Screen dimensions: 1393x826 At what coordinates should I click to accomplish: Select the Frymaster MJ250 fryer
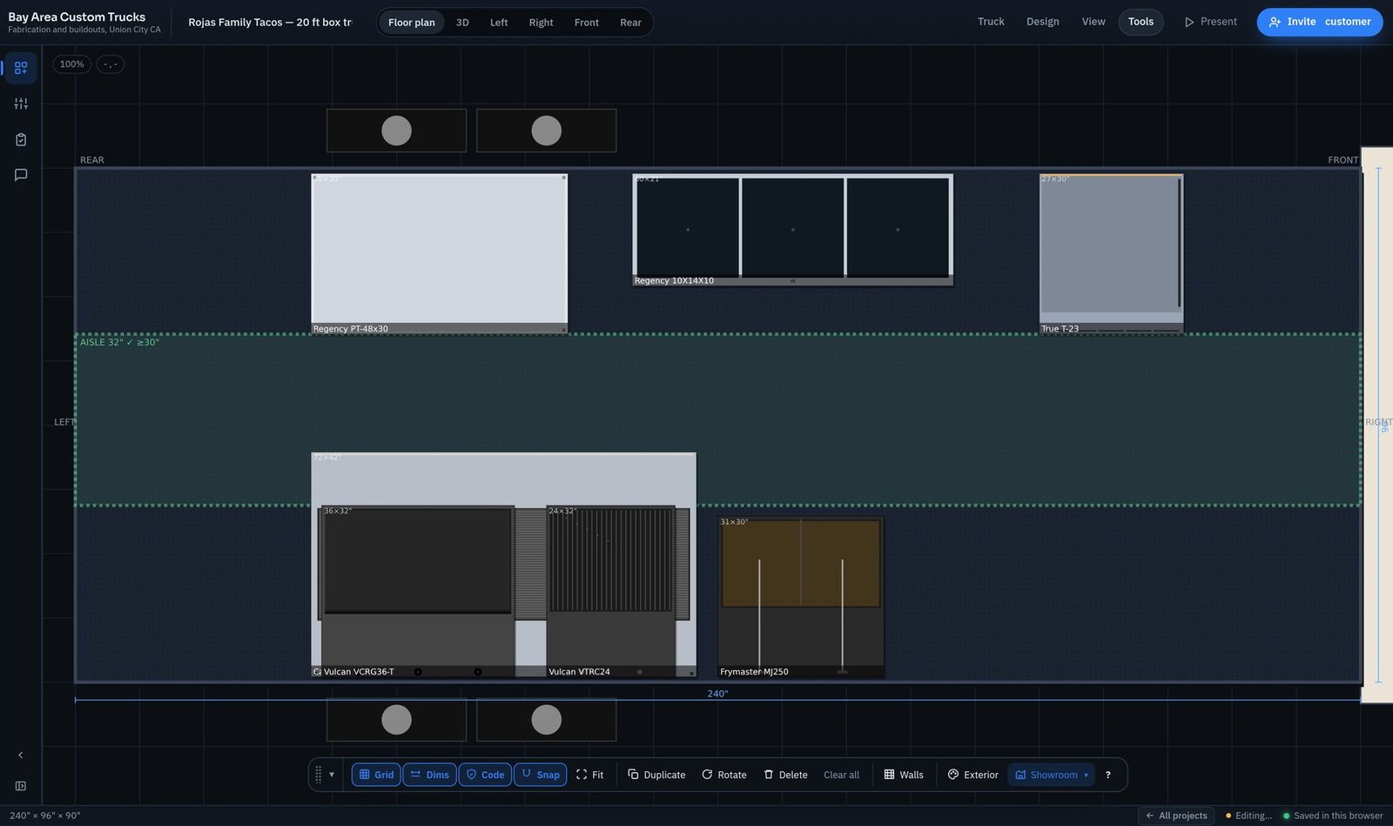[801, 597]
